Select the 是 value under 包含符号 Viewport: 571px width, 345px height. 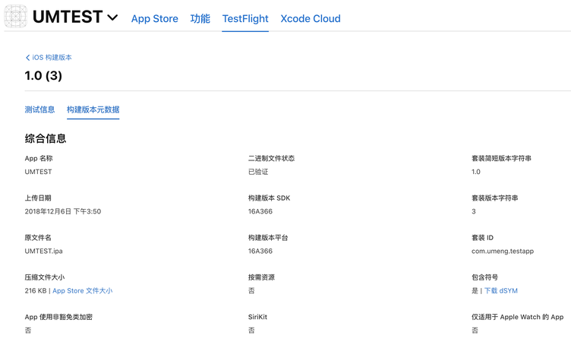(x=475, y=291)
